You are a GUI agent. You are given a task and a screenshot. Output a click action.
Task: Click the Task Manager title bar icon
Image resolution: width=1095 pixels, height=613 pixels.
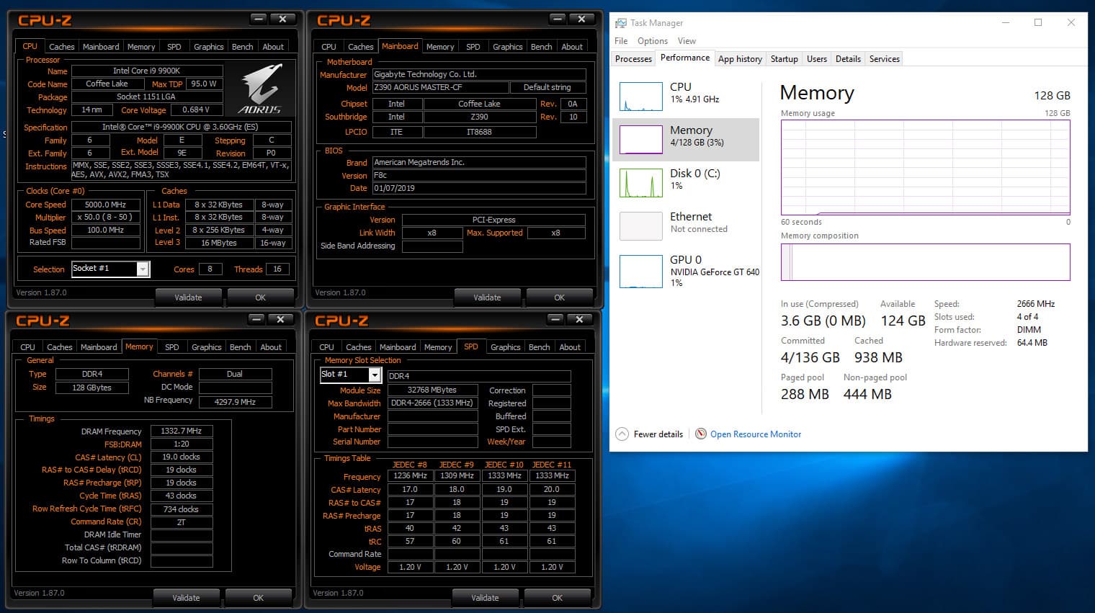pyautogui.click(x=620, y=23)
